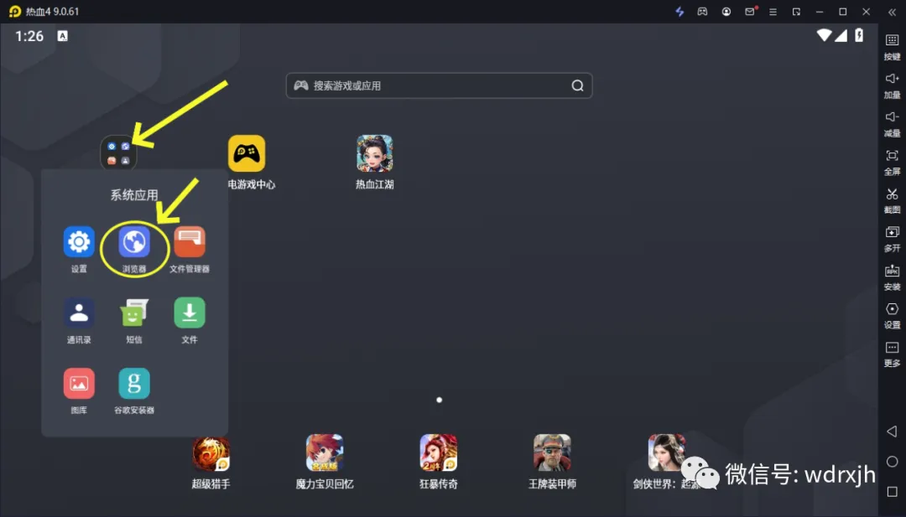
Task: Click the 搜索游戏或应用 search field
Action: click(438, 85)
